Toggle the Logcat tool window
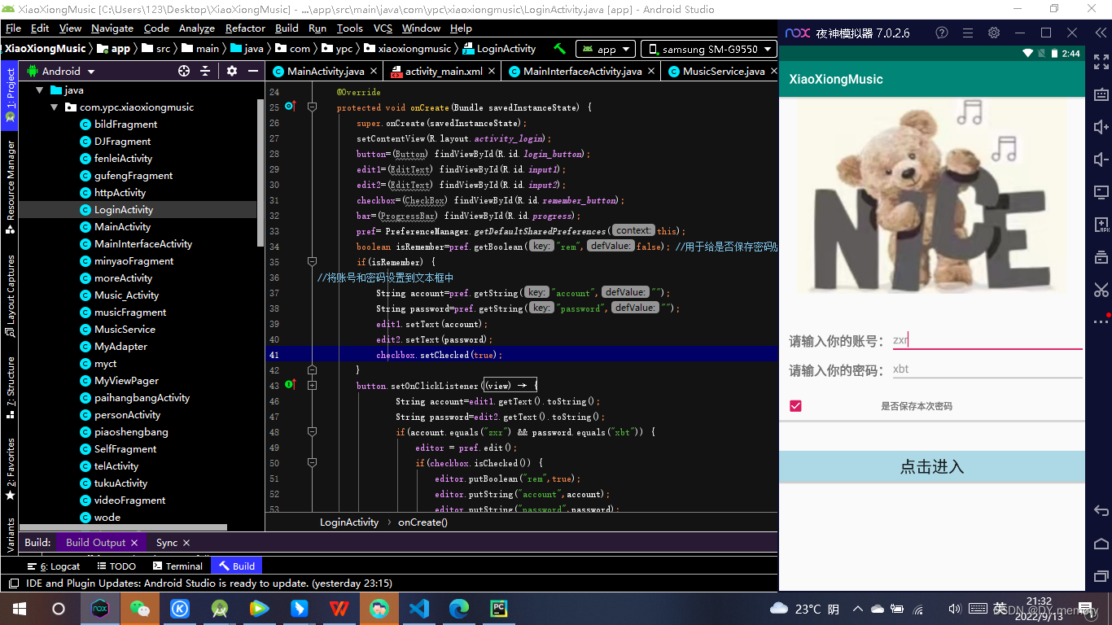Screen dimensions: 1112x625 click(x=54, y=566)
